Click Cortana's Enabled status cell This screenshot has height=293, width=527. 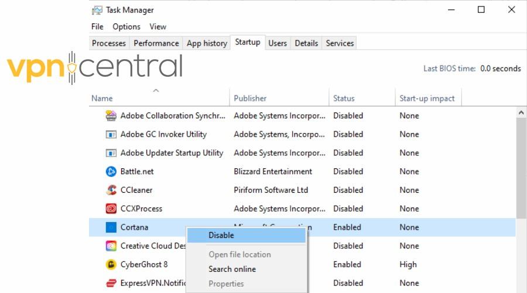[x=347, y=227]
